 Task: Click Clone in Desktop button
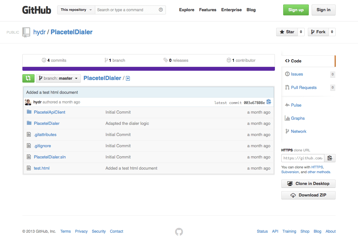308,184
